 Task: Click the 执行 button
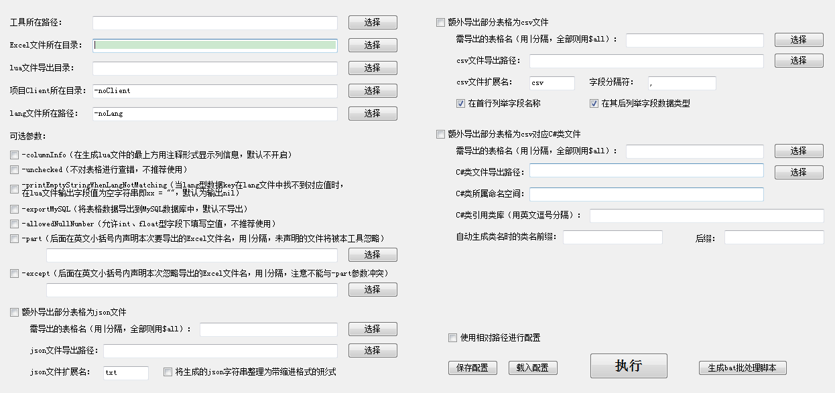click(629, 366)
